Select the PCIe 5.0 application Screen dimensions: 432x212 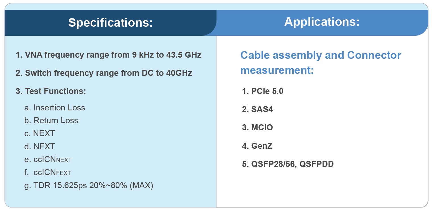[x=263, y=91]
